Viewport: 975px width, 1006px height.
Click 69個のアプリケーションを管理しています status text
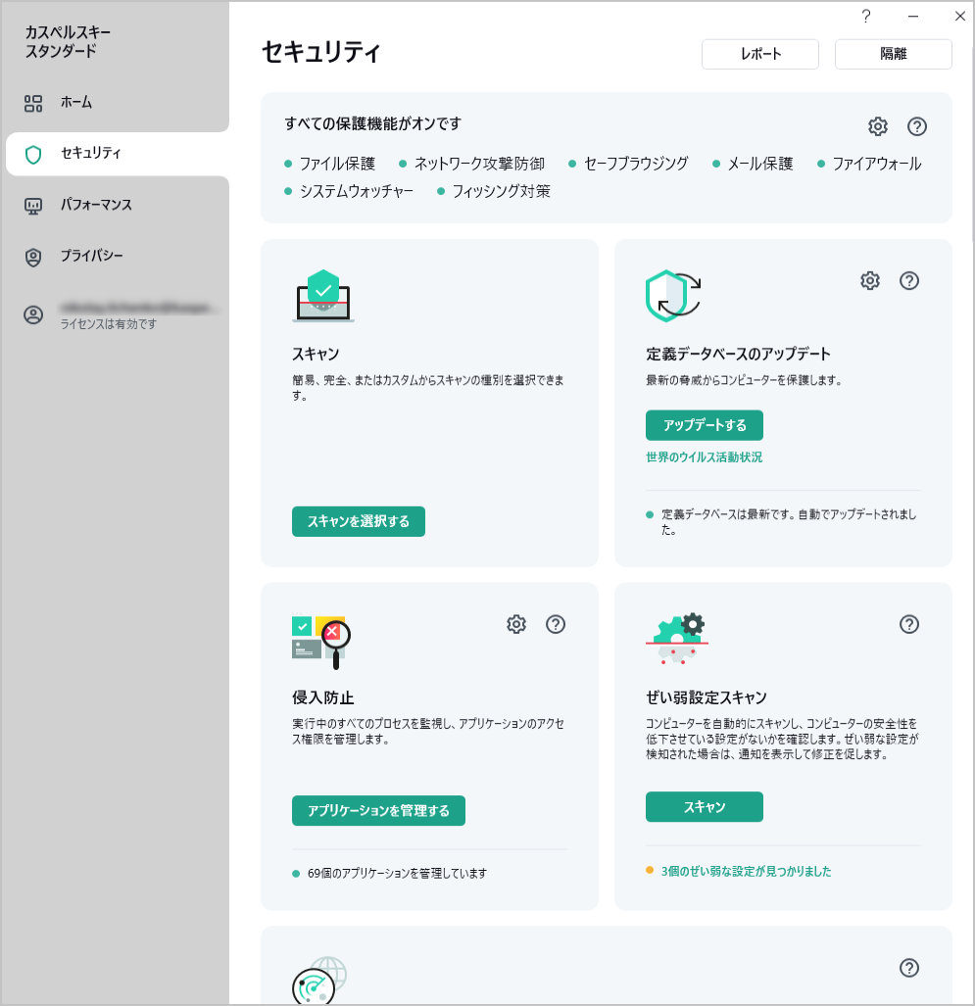pos(397,874)
